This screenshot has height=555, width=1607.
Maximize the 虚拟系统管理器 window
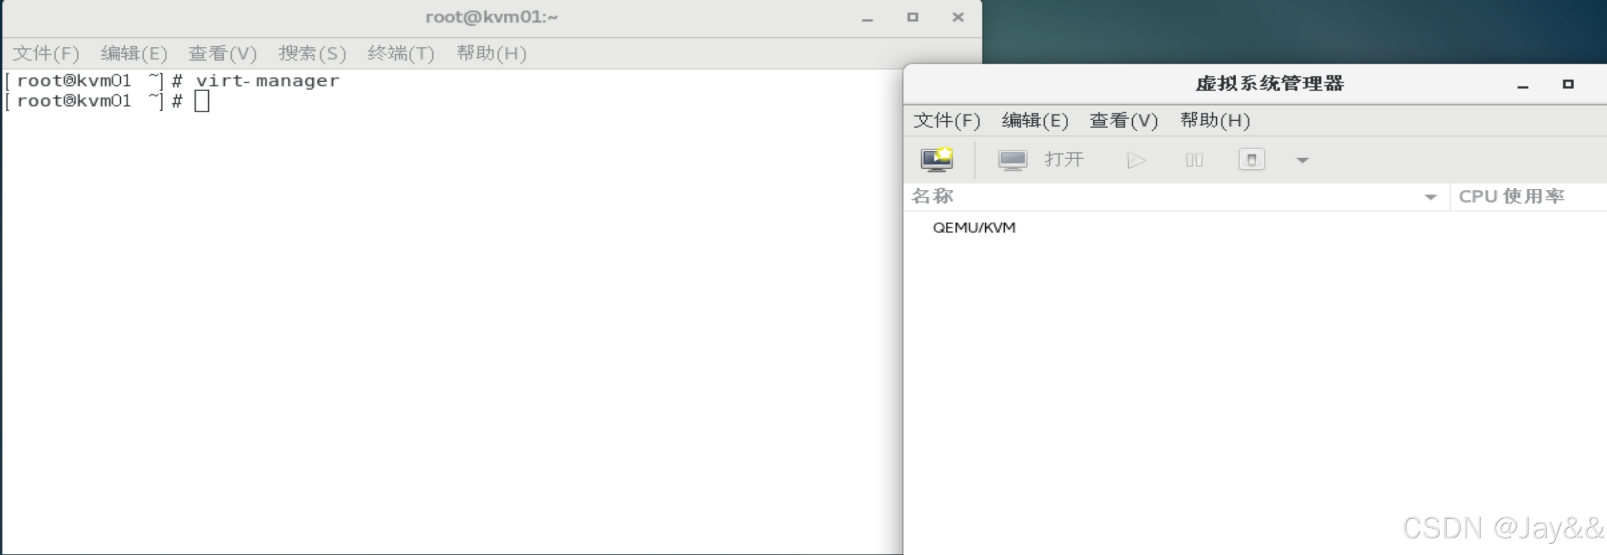click(x=1569, y=84)
